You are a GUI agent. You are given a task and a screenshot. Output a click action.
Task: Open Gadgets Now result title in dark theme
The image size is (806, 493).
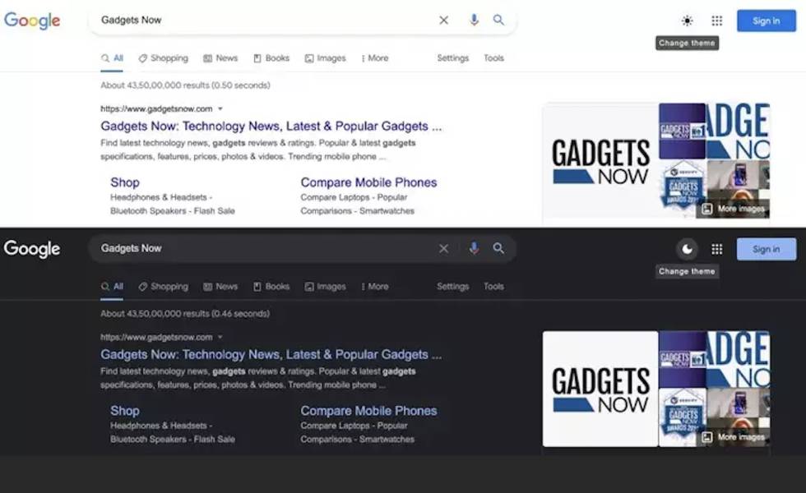271,355
